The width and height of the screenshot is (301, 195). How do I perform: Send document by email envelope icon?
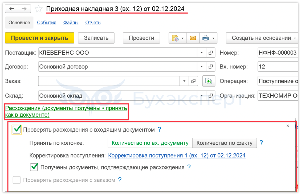coord(193,38)
